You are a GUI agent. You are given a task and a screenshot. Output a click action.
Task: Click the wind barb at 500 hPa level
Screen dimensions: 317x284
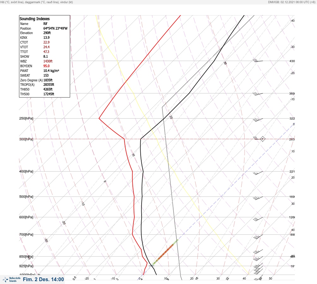tap(258, 198)
